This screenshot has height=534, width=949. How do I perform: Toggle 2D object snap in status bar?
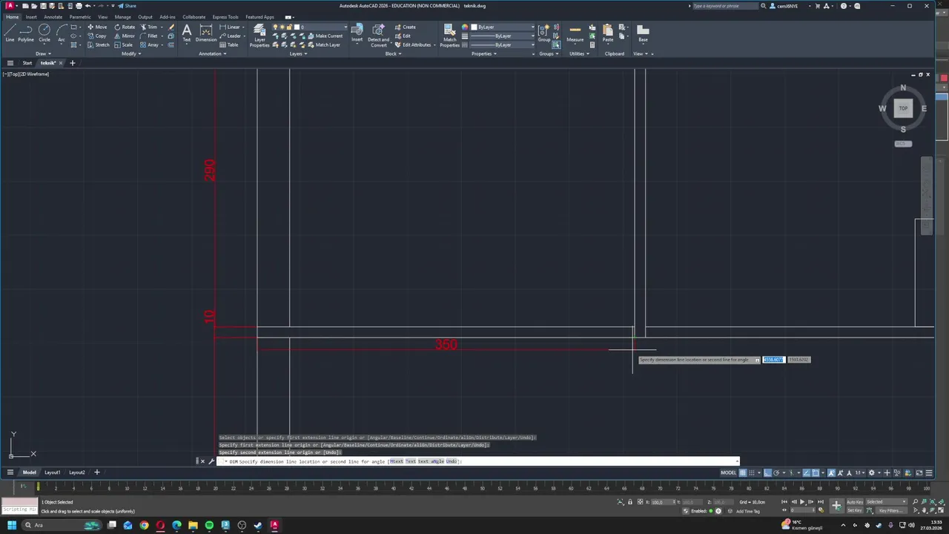pos(816,472)
